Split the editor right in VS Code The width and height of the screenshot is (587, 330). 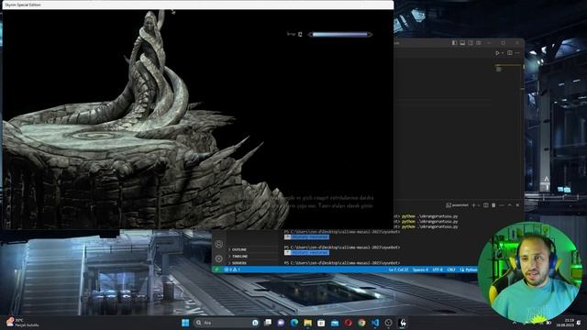coord(510,53)
